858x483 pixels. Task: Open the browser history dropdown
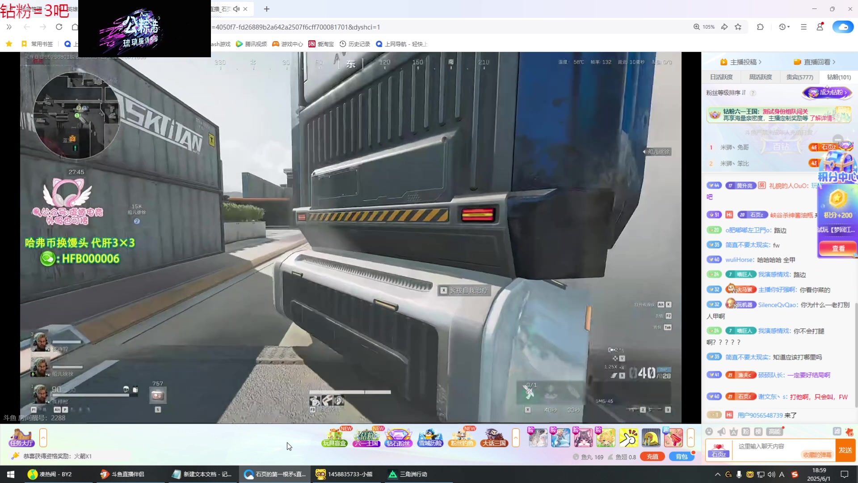click(x=784, y=27)
